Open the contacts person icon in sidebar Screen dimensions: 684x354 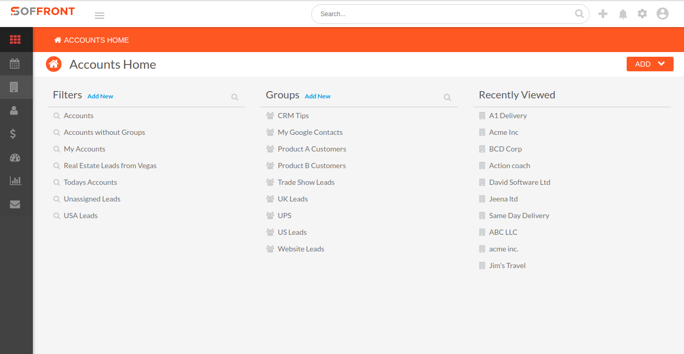pyautogui.click(x=15, y=110)
